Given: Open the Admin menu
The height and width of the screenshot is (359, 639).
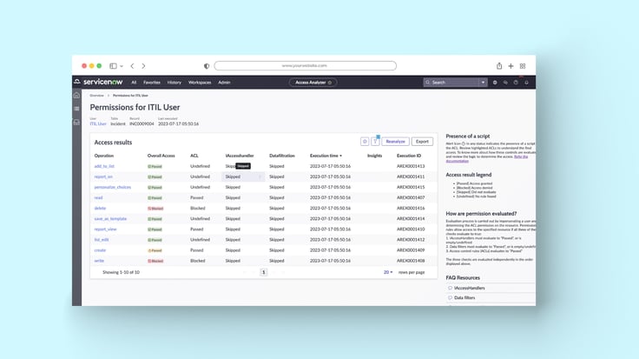Looking at the screenshot, I should pyautogui.click(x=224, y=83).
